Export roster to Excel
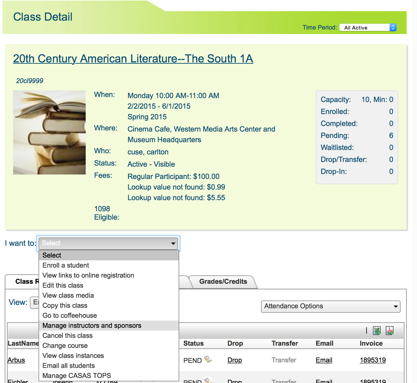 point(377,331)
